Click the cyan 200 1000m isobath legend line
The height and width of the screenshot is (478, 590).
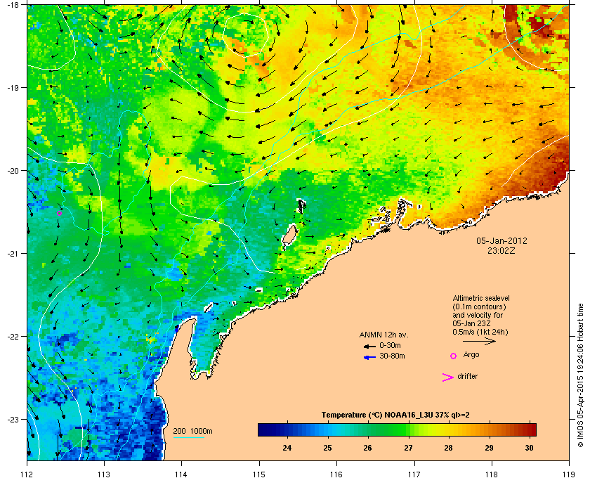(188, 437)
